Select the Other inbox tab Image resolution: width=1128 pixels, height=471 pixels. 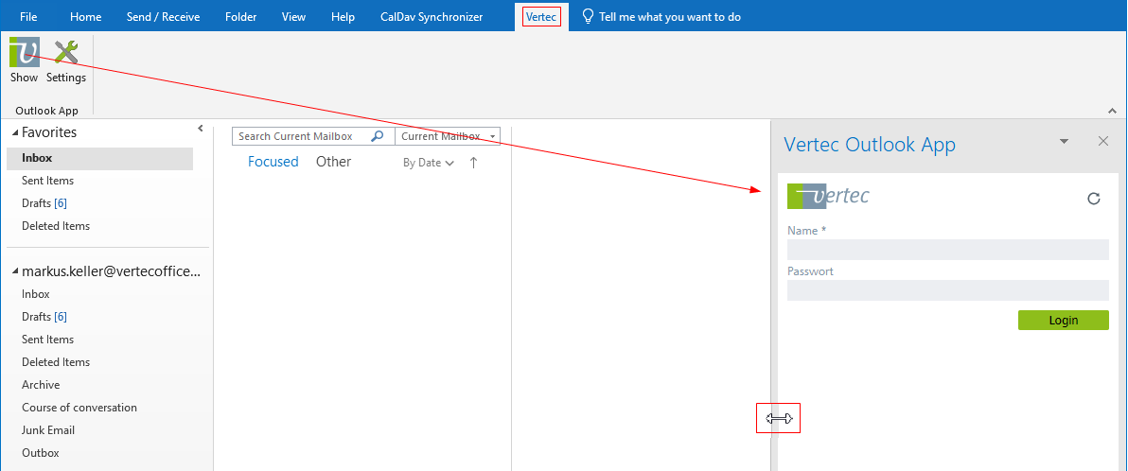[x=333, y=162]
